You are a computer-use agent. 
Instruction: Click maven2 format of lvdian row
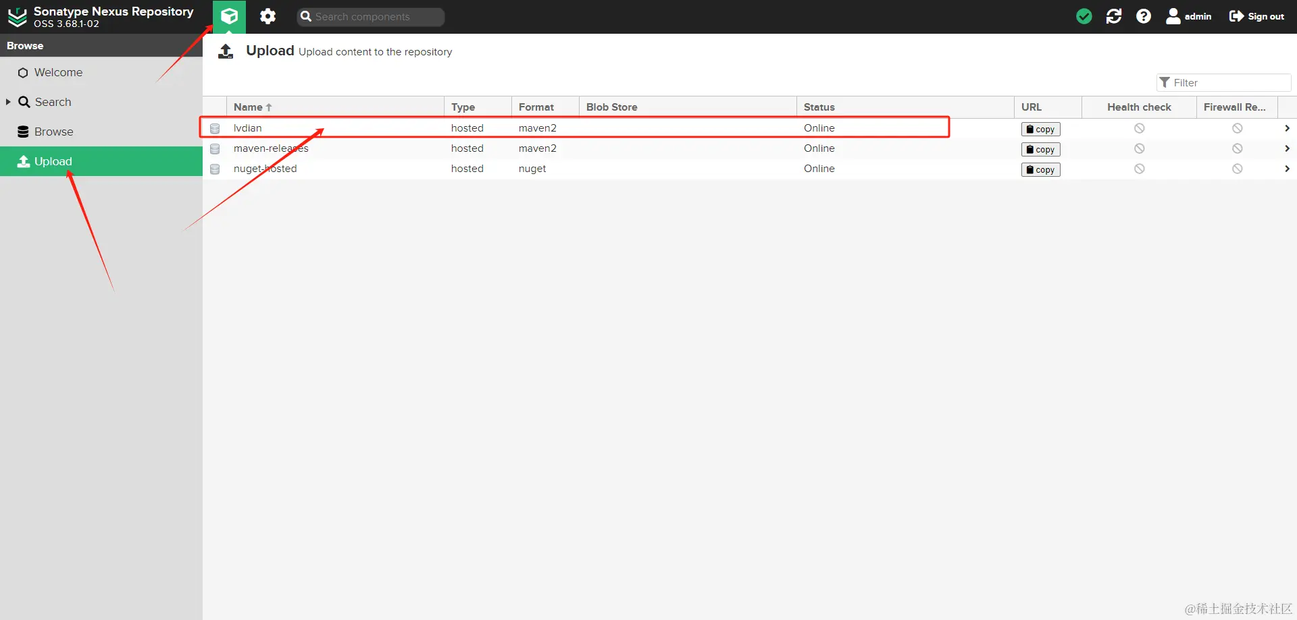pos(538,128)
